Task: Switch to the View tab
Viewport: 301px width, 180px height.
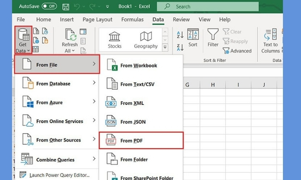Action: pyautogui.click(x=204, y=20)
